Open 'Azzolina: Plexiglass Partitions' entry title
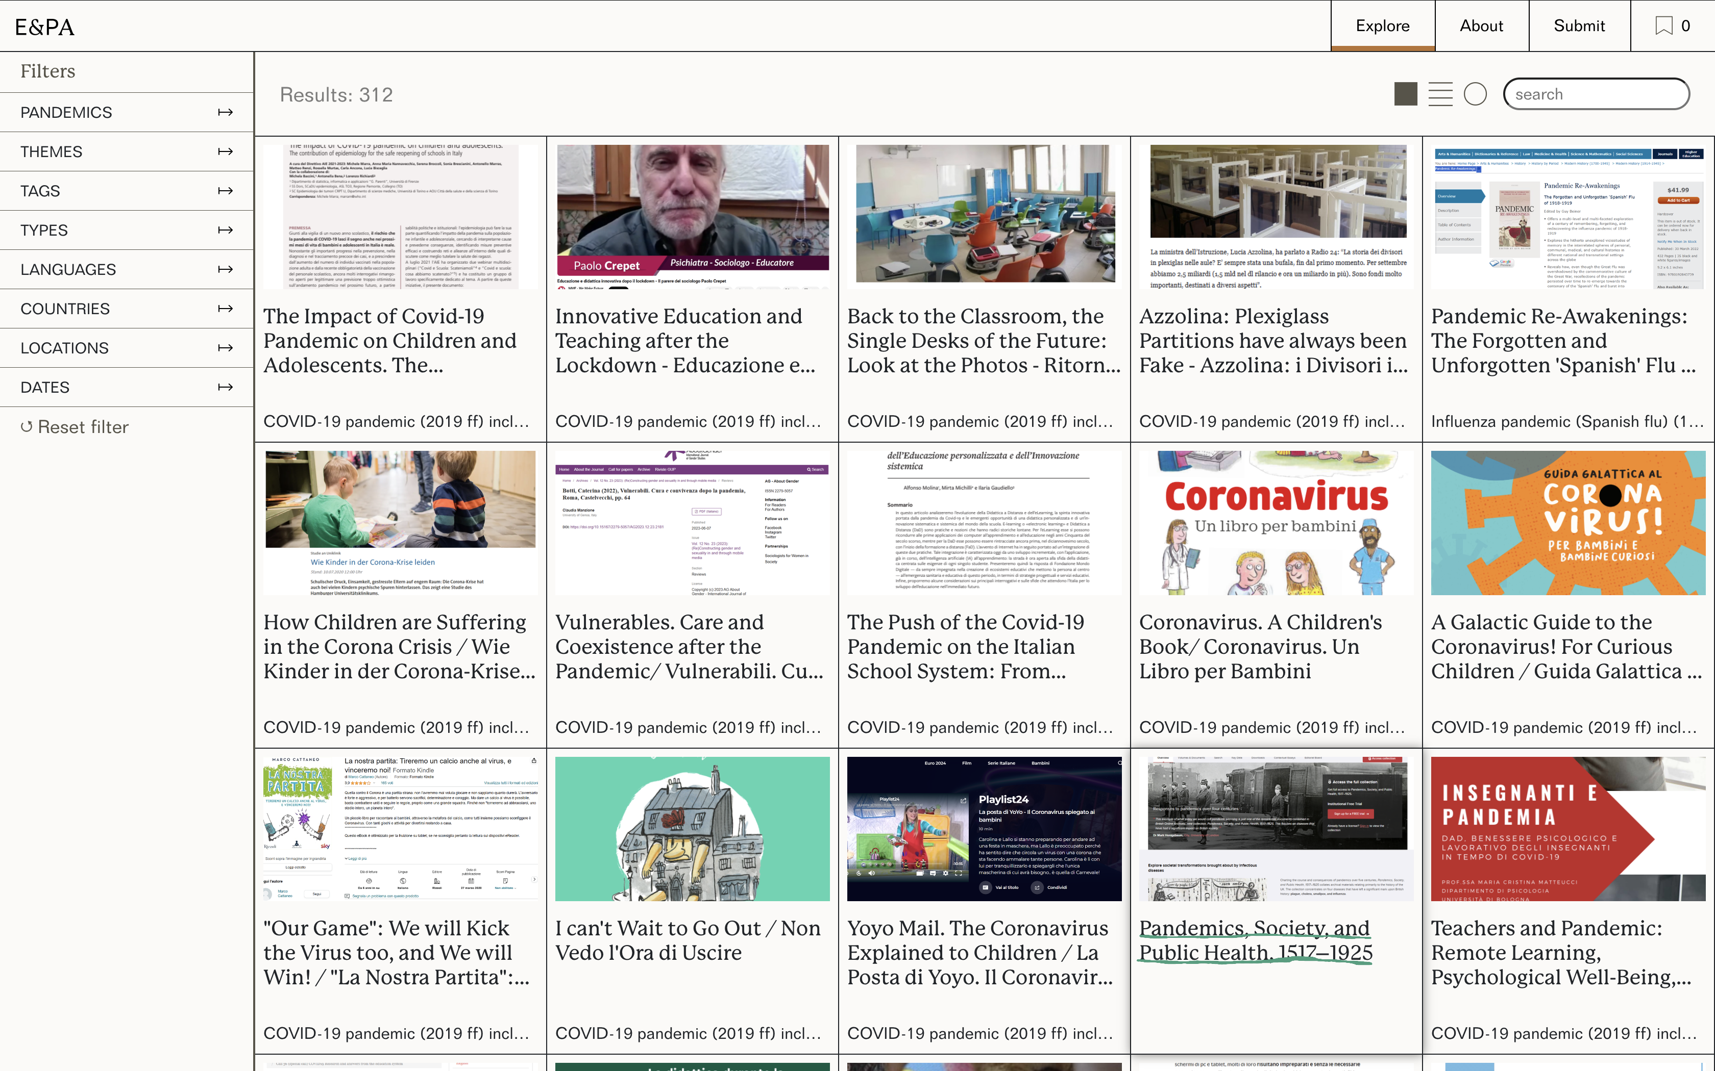This screenshot has height=1071, width=1715. pyautogui.click(x=1273, y=341)
